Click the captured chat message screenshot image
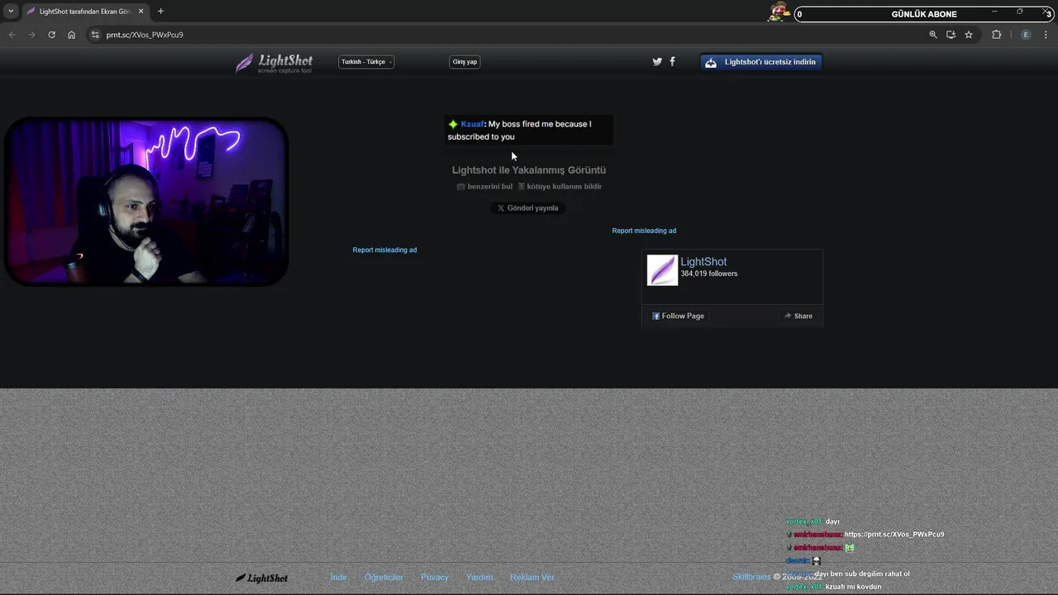This screenshot has height=595, width=1058. [x=529, y=131]
